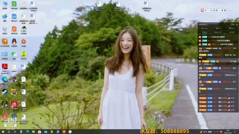Open Sogou toolbar soft keyboard icon

pos(217,10)
